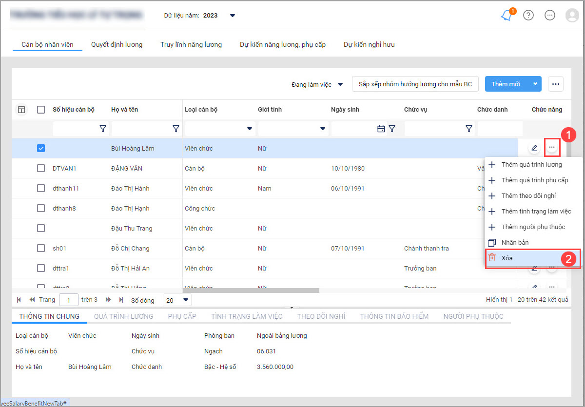Screen dimensions: 585x407
Task: Open the Dự kiến nghỉ hưu tab
Action: point(369,44)
